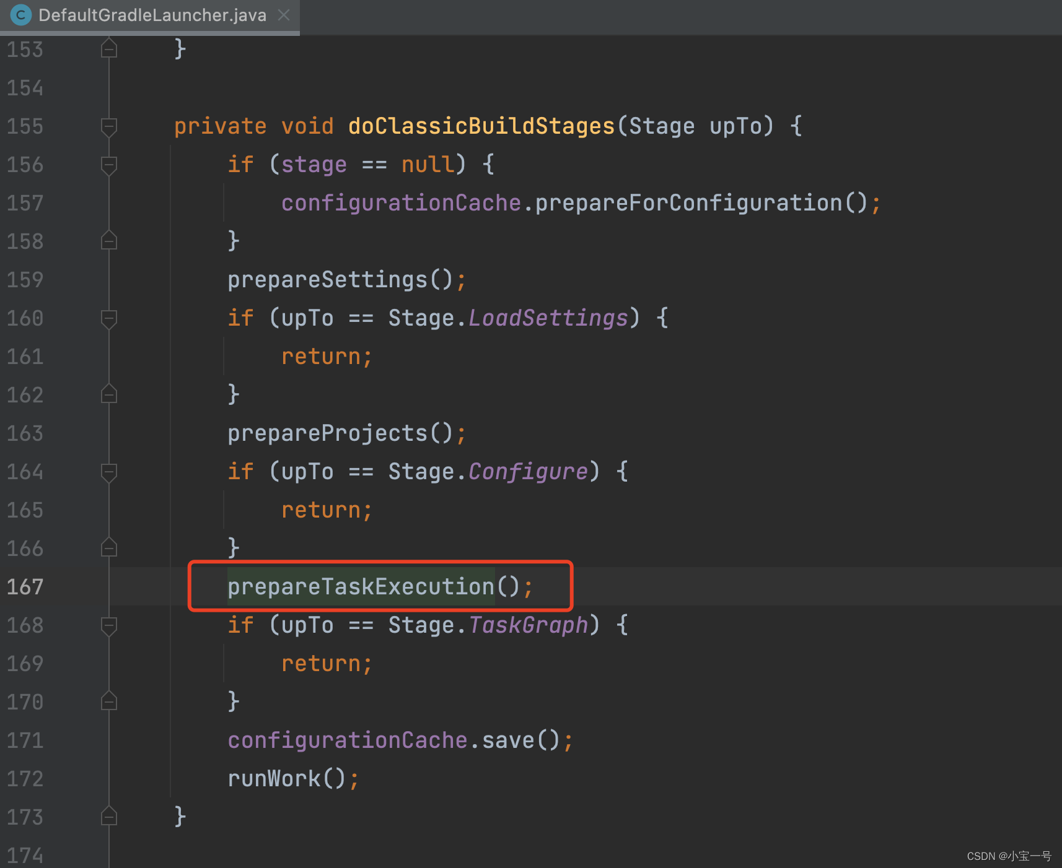Click the return statement on line 161
The height and width of the screenshot is (868, 1062).
point(327,356)
